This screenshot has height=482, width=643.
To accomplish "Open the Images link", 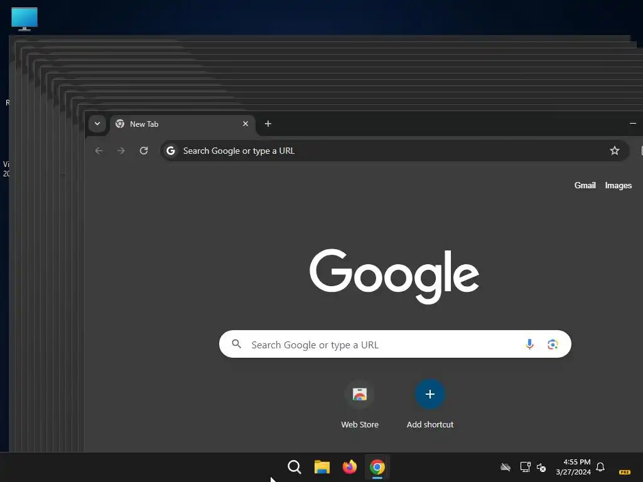I will [x=618, y=185].
